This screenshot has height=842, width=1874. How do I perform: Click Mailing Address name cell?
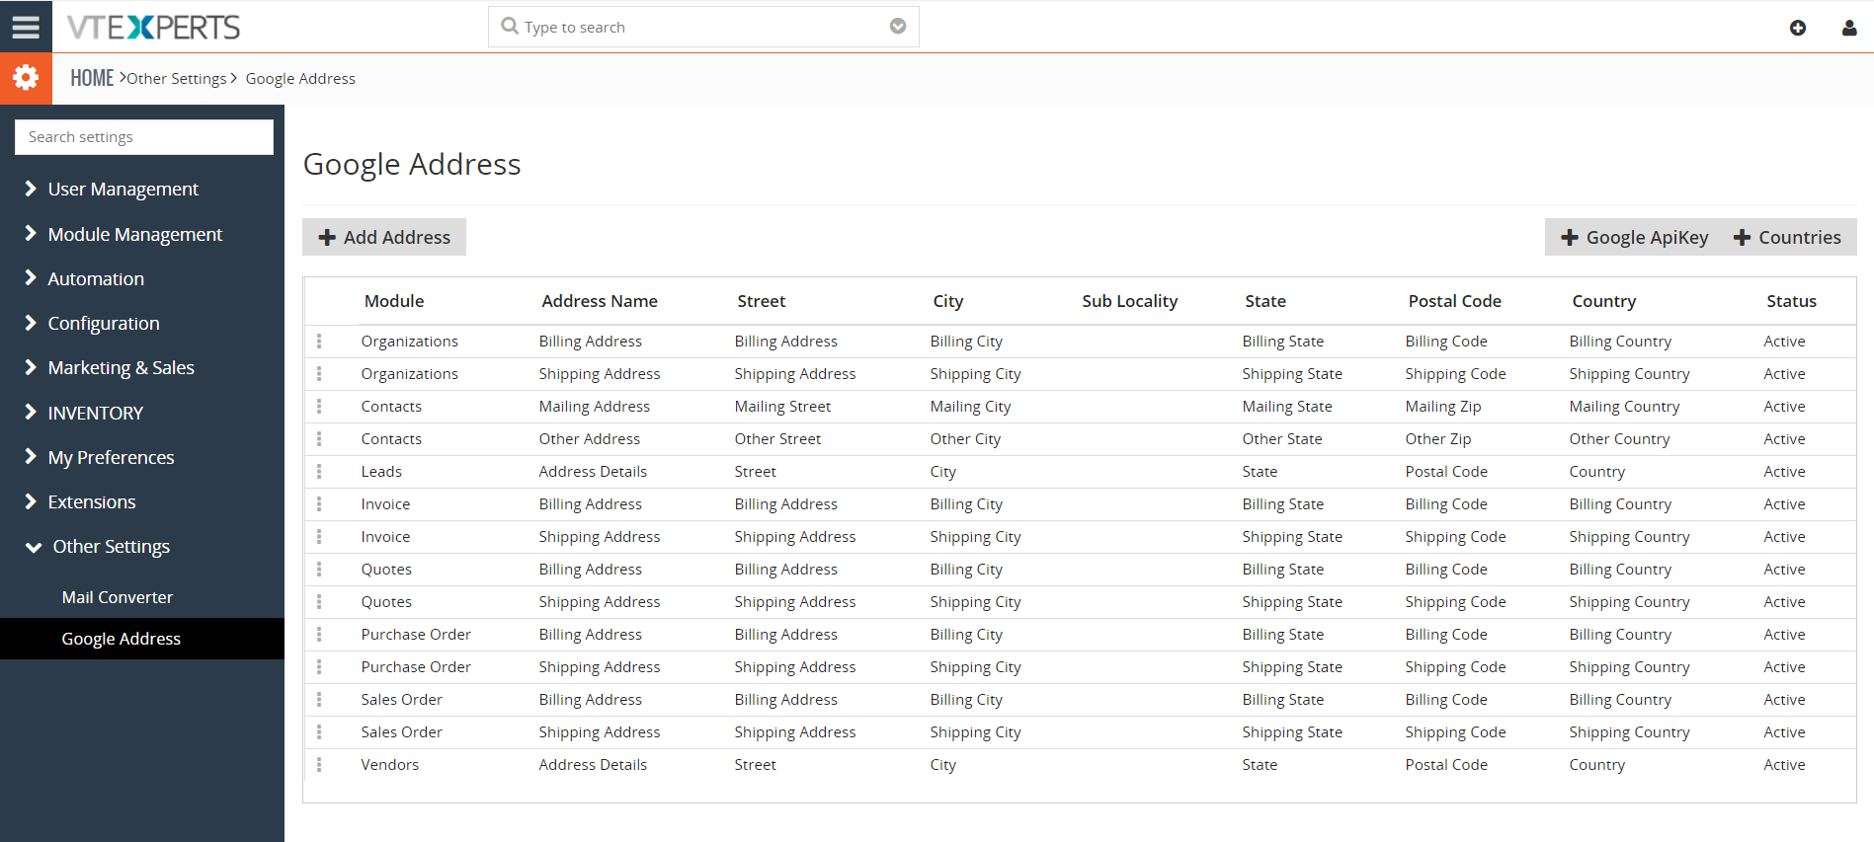[595, 406]
